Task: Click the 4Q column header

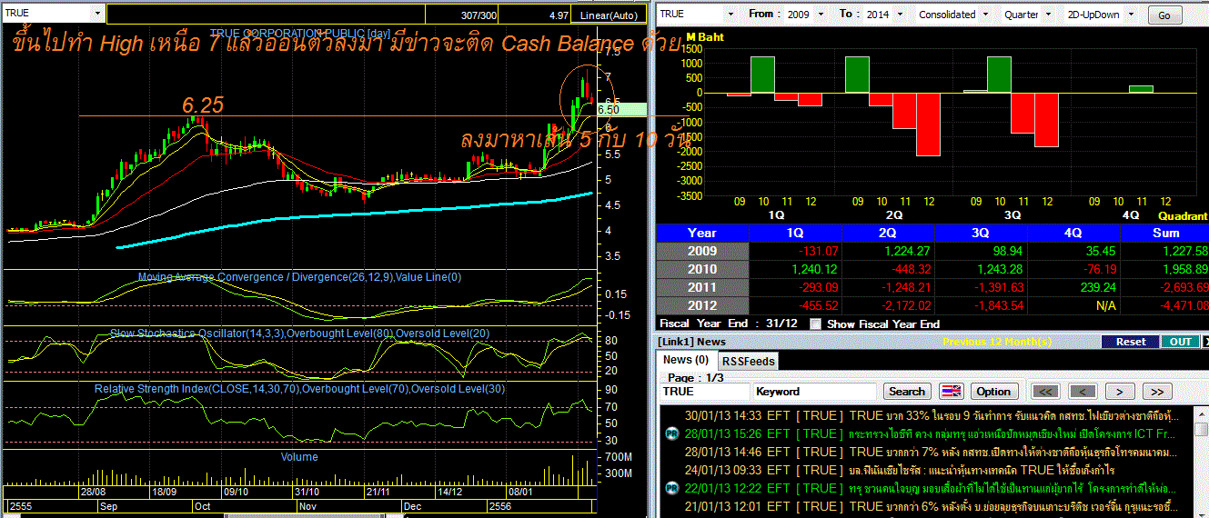Action: 1073,233
